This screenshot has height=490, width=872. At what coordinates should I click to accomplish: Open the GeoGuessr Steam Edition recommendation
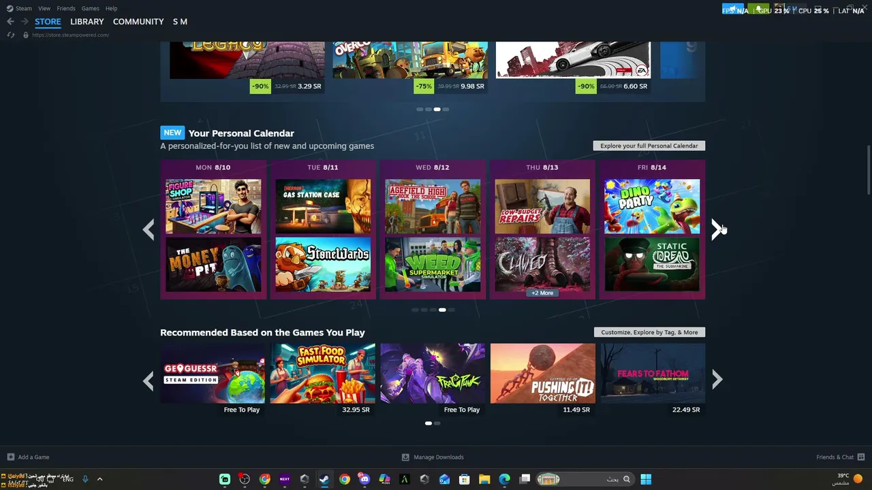[213, 373]
